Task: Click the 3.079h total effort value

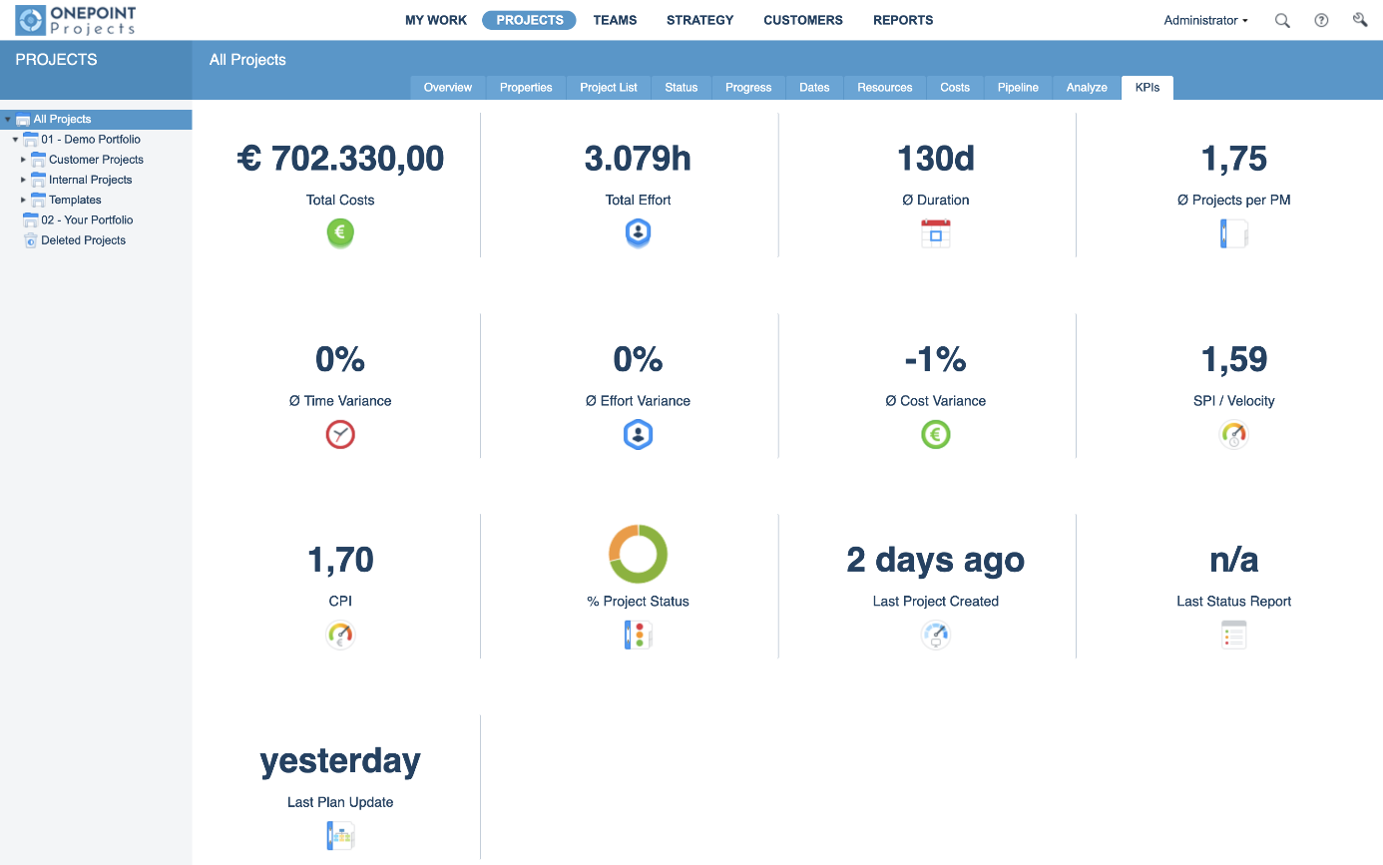Action: click(638, 159)
